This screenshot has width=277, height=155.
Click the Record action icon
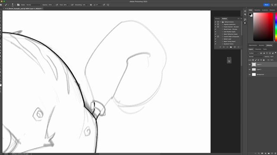coord(224,47)
